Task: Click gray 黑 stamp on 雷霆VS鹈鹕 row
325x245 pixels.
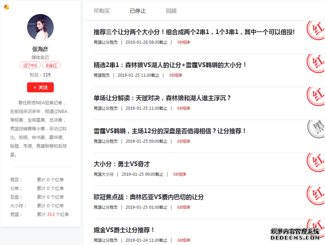Action: pyautogui.click(x=315, y=129)
